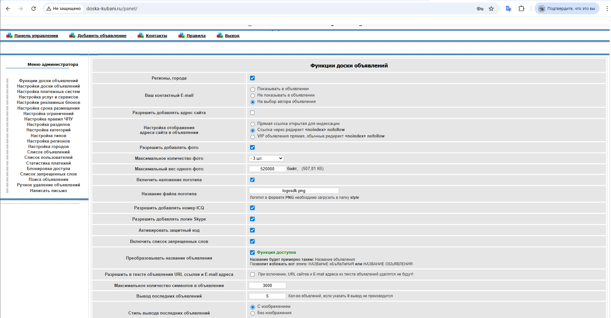Select 'VIP объявления прямая' radio option
This screenshot has height=318, width=611.
click(253, 136)
